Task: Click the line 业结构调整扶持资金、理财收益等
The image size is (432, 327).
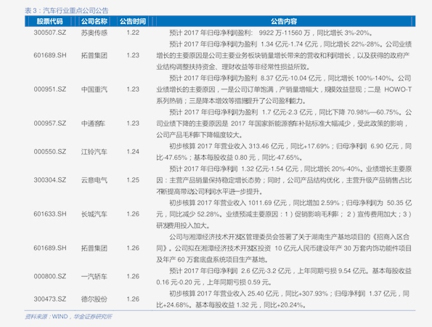Action: pos(234,67)
